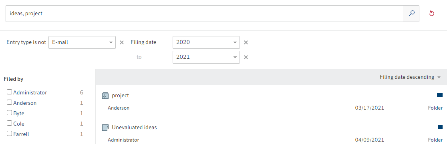Click the Unevaluated ideas folder icon
447x144 pixels.
[x=105, y=128]
